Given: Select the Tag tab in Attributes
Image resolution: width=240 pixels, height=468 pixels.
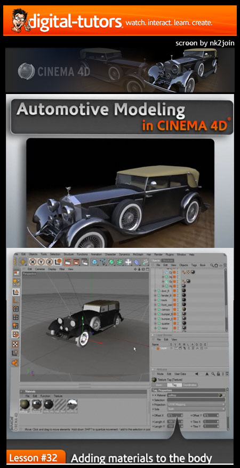Looking at the screenshot, I should [x=174, y=385].
